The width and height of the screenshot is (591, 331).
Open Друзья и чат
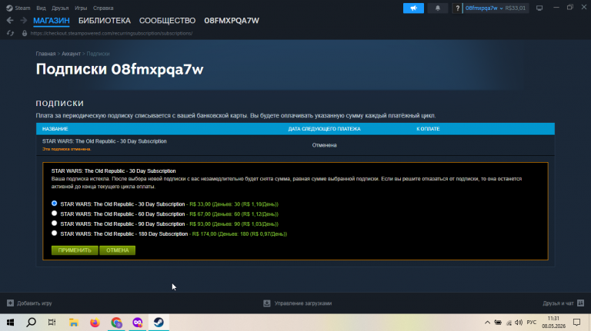(x=558, y=303)
